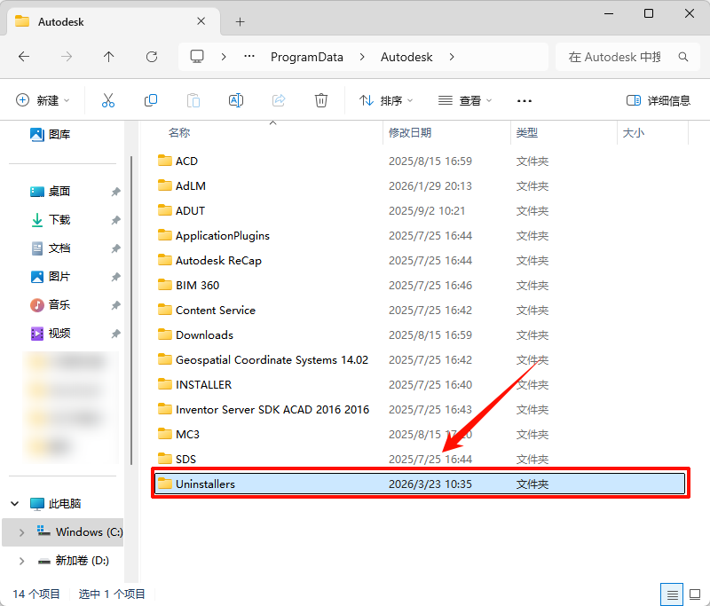
Task: Click the Copy icon in toolbar
Action: pyautogui.click(x=151, y=100)
